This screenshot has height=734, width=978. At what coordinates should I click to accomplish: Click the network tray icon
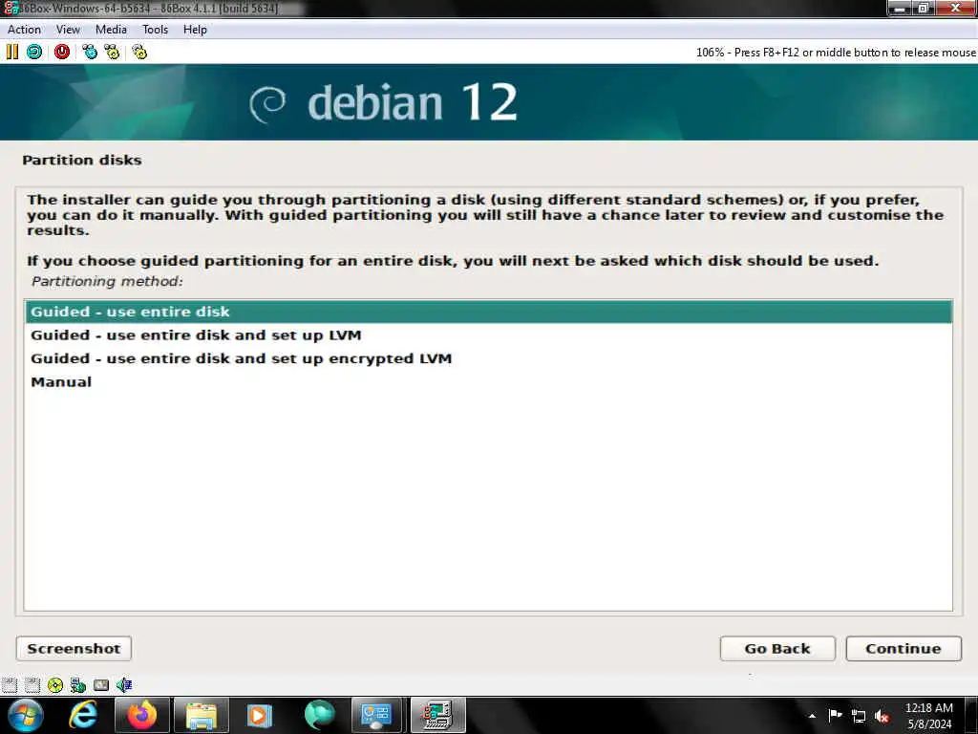859,716
